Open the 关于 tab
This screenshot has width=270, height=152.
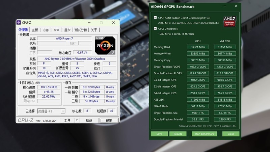pos(94,30)
